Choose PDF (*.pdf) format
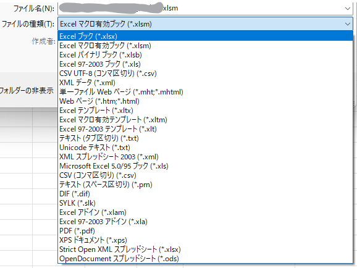 205,231
